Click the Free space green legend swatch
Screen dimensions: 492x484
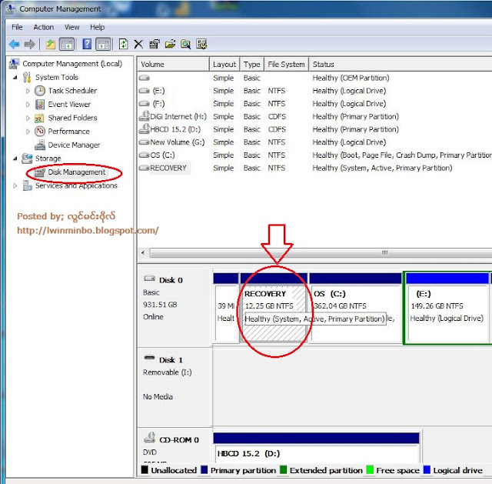pos(370,470)
